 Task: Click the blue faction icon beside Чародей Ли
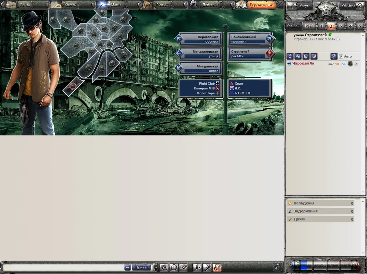pos(289,64)
